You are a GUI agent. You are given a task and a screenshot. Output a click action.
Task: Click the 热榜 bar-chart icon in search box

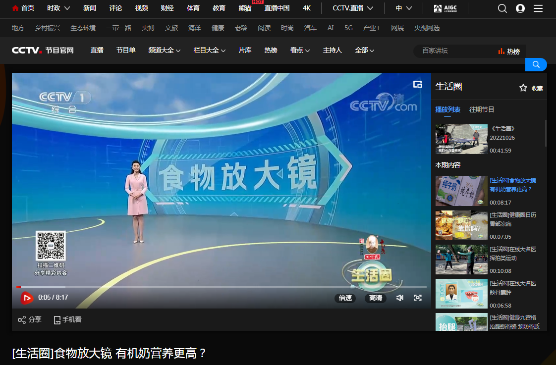pos(501,51)
